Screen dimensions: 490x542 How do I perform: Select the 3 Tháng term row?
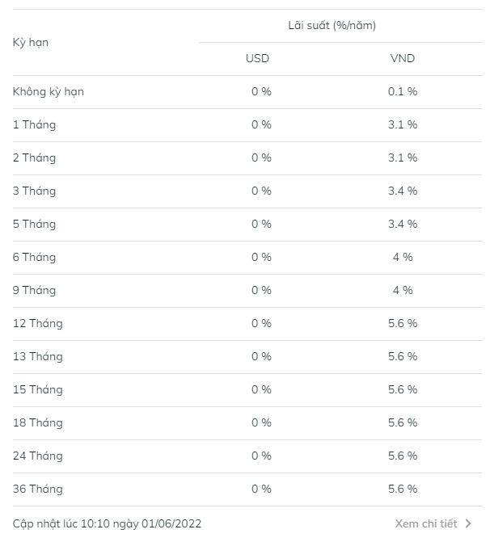pyautogui.click(x=35, y=191)
